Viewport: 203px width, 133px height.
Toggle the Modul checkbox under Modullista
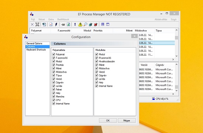pyautogui.click(x=96, y=54)
